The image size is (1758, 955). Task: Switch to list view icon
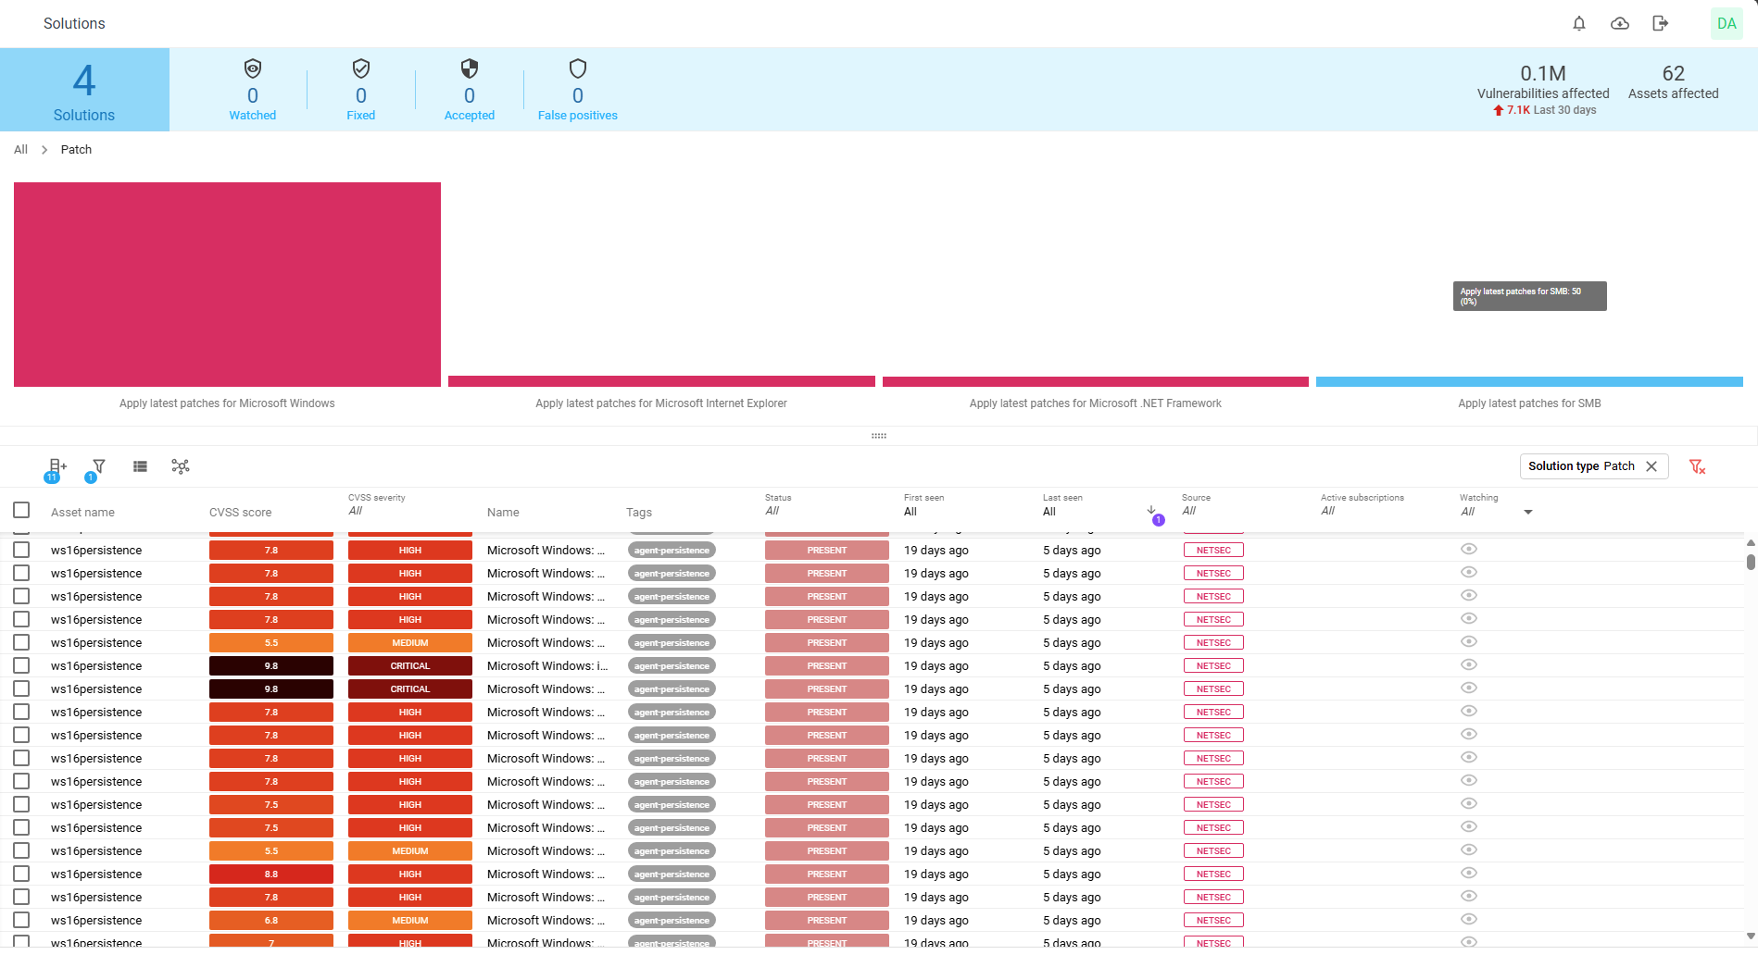tap(140, 466)
